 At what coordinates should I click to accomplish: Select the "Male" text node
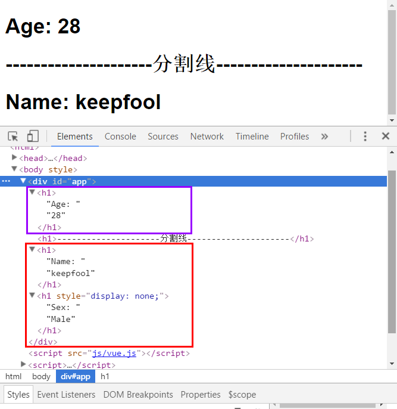pyautogui.click(x=61, y=319)
